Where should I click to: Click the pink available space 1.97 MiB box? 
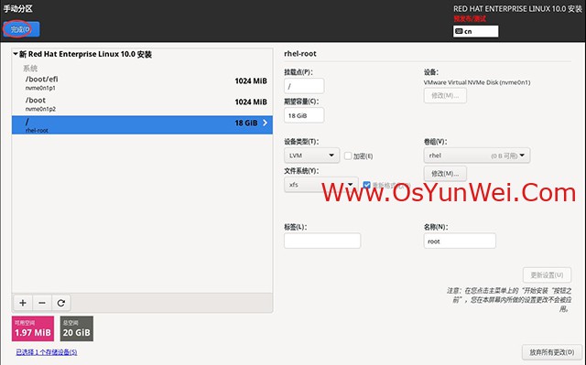pyautogui.click(x=33, y=328)
